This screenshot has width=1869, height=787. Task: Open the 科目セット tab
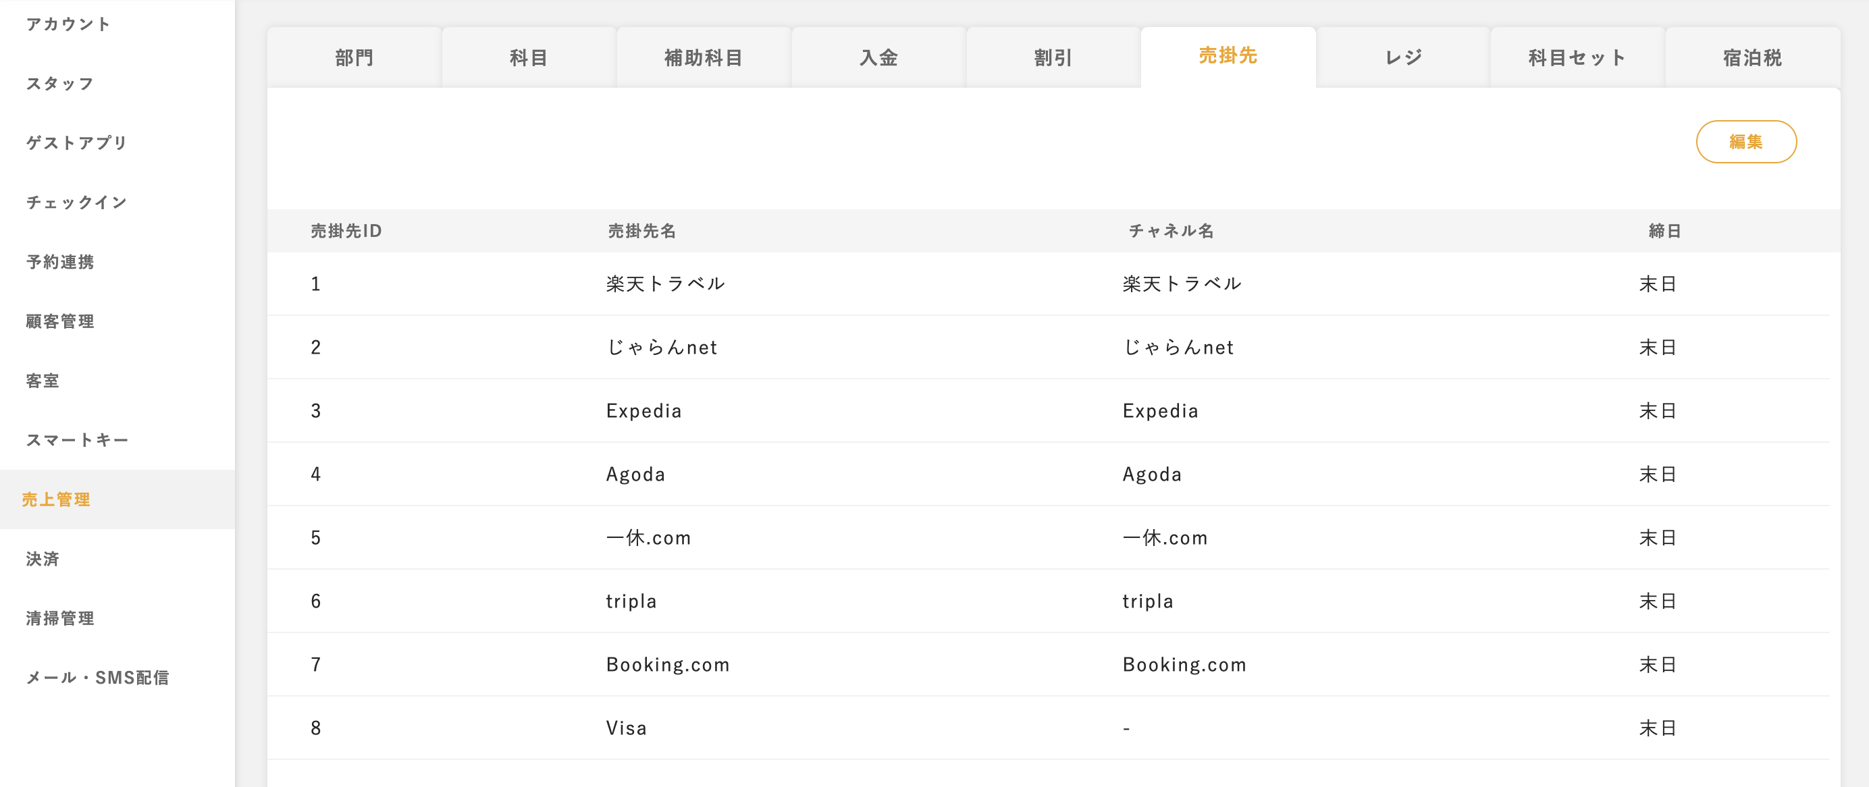pos(1578,57)
